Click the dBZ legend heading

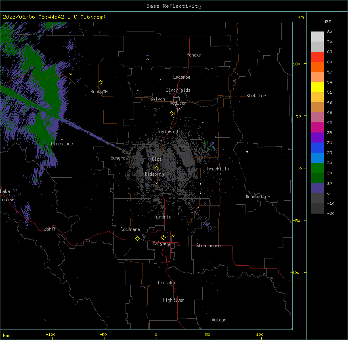(x=327, y=22)
